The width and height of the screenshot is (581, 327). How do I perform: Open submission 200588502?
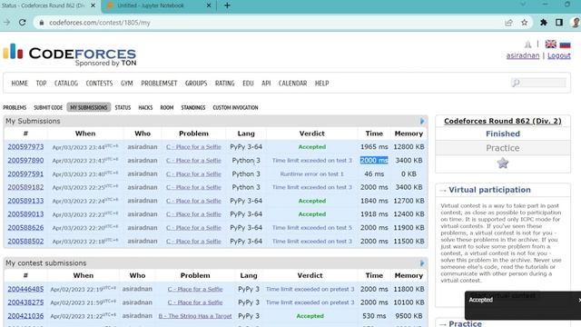(x=25, y=242)
